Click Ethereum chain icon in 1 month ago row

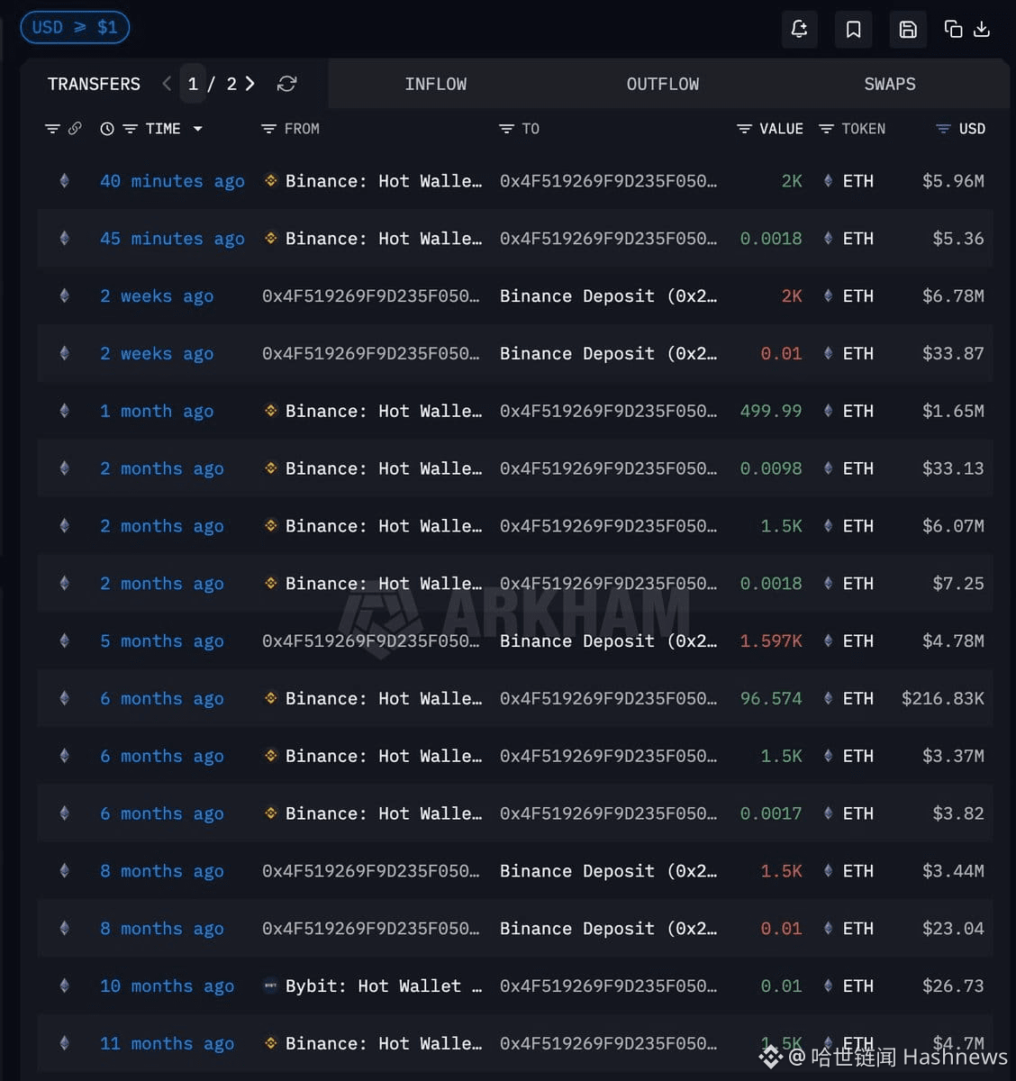pyautogui.click(x=64, y=411)
